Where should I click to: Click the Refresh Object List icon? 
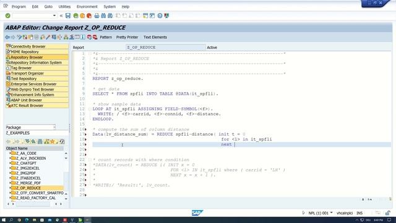[x=62, y=142]
